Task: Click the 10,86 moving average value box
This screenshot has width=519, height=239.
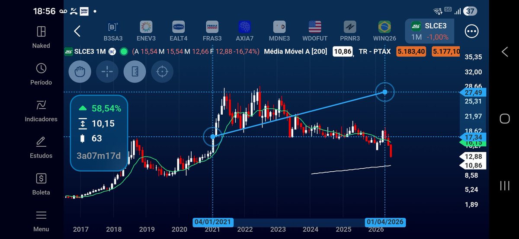Action: [342, 52]
